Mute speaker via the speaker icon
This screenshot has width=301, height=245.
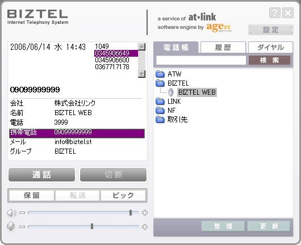click(x=11, y=213)
